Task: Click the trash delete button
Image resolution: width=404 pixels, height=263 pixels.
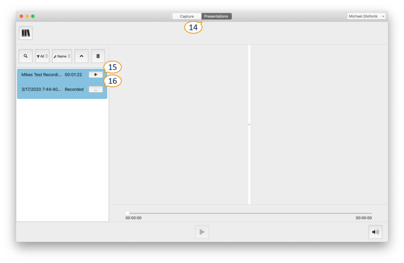Action: click(98, 56)
